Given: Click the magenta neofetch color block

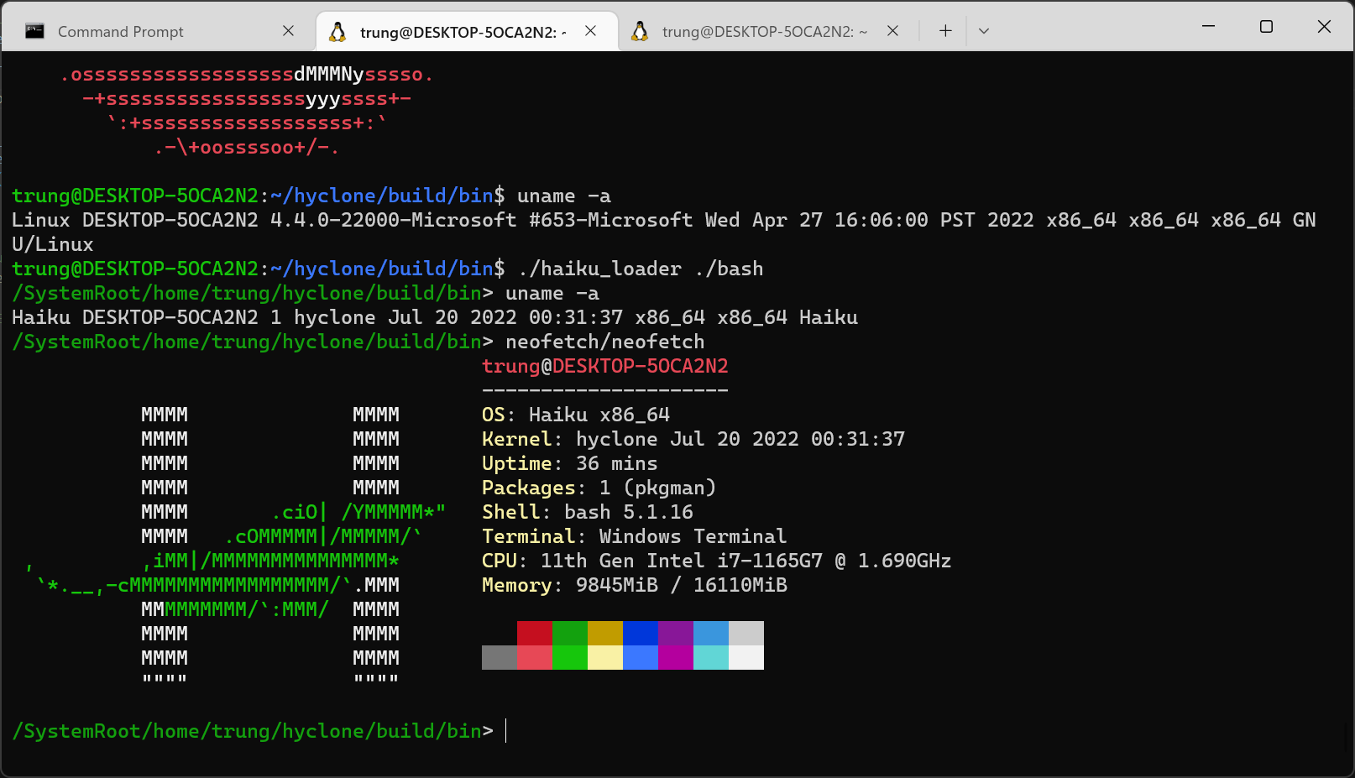Looking at the screenshot, I should tap(676, 657).
